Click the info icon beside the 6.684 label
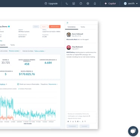This screenshot has height=137, width=140. tap(56, 60)
